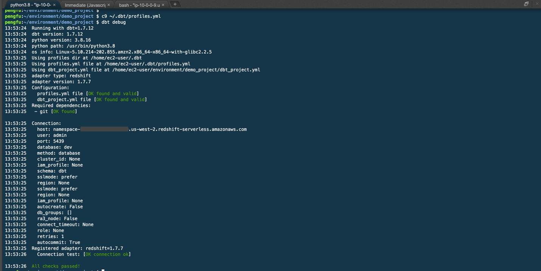Click the 'autocommit: True' line
The height and width of the screenshot is (271, 541).
[x=59, y=243]
